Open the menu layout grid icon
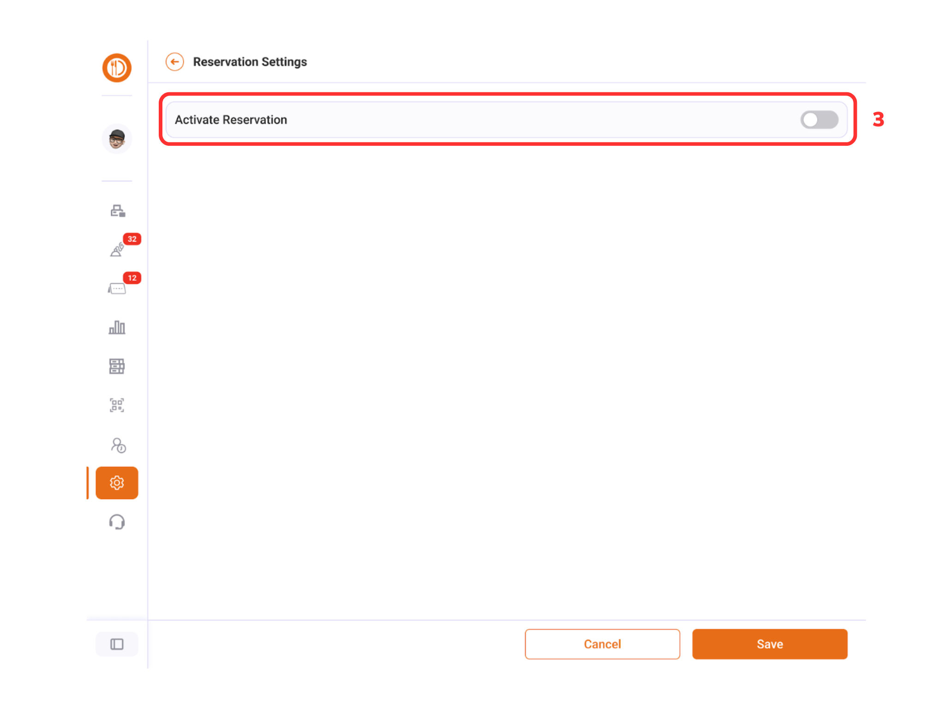Viewport: 945px width, 715px height. [x=117, y=366]
